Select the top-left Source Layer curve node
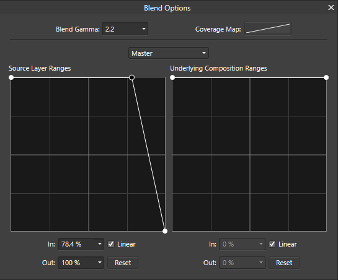This screenshot has height=280, width=338. 11,77
